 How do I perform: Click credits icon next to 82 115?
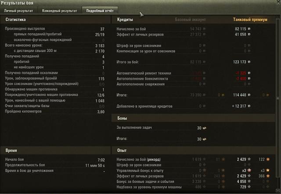tap(249, 29)
